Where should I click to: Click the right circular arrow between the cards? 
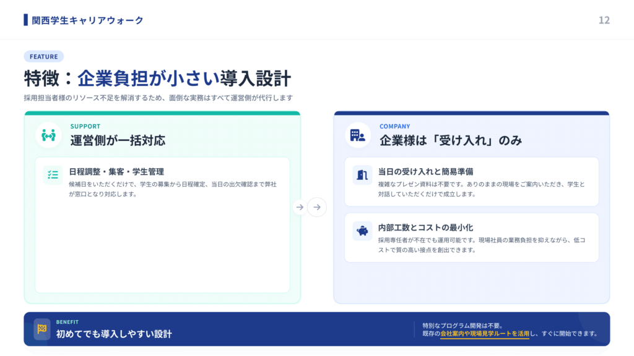(x=317, y=207)
